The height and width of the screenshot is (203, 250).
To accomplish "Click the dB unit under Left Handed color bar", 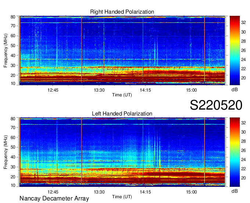I will click(235, 191).
